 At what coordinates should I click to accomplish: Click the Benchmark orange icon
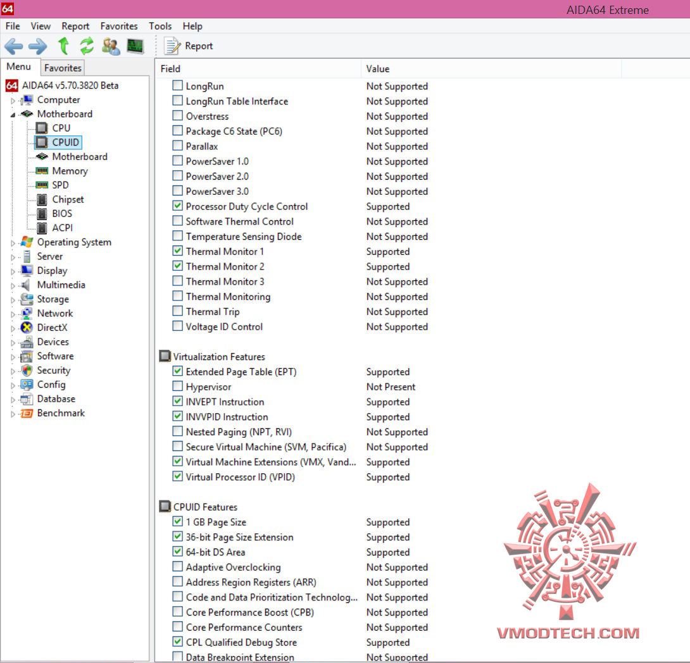tap(27, 413)
